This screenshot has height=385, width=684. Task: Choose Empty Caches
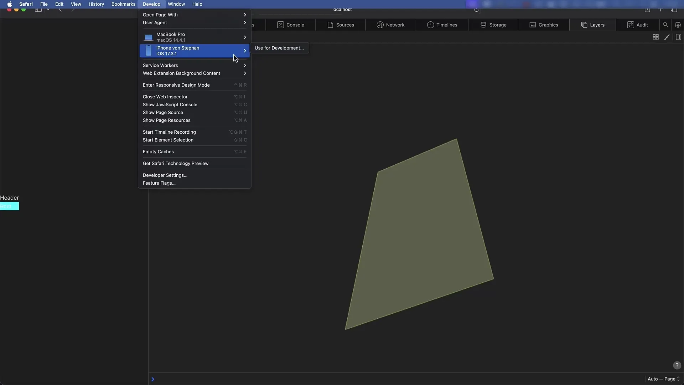pyautogui.click(x=195, y=152)
